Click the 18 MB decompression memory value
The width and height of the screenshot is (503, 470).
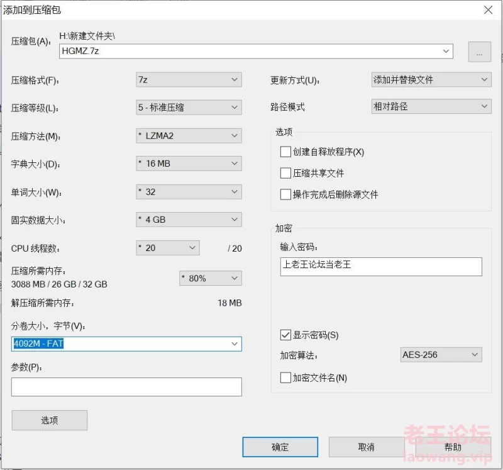tap(229, 303)
